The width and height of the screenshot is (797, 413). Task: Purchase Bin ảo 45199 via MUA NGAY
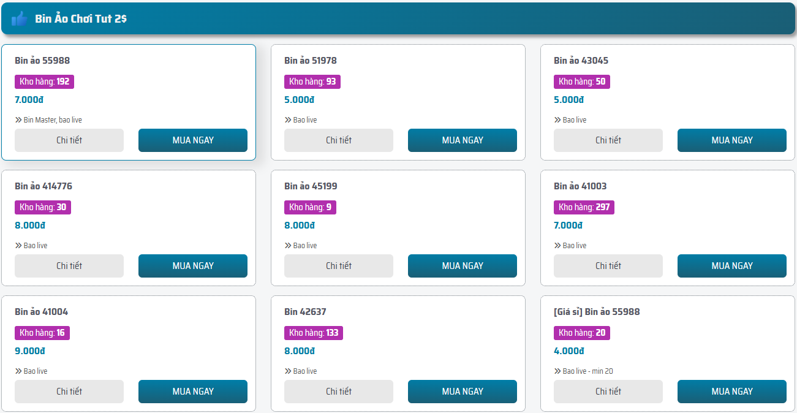click(x=463, y=266)
